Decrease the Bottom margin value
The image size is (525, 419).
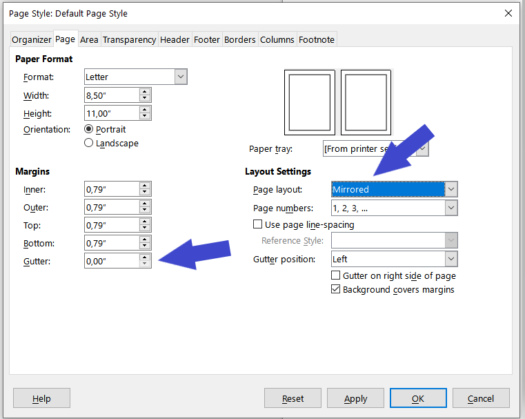(144, 246)
